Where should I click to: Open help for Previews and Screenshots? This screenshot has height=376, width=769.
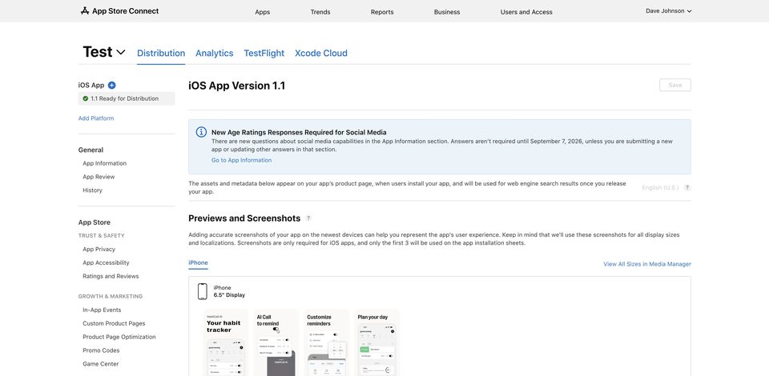coord(308,218)
